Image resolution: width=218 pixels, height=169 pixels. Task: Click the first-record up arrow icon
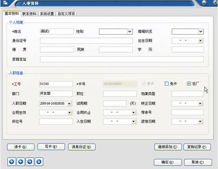click(x=12, y=162)
